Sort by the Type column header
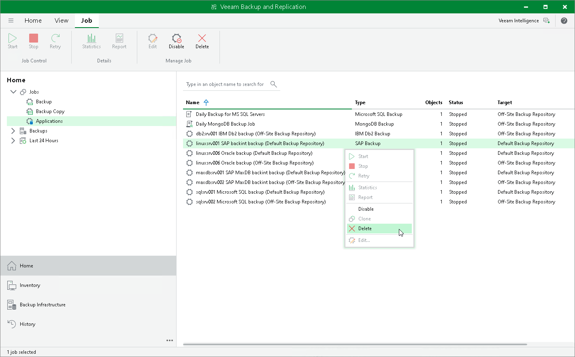575x357 pixels. [360, 103]
